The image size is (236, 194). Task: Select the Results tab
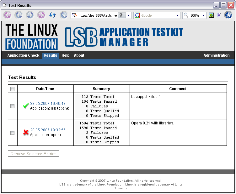[x=51, y=55]
